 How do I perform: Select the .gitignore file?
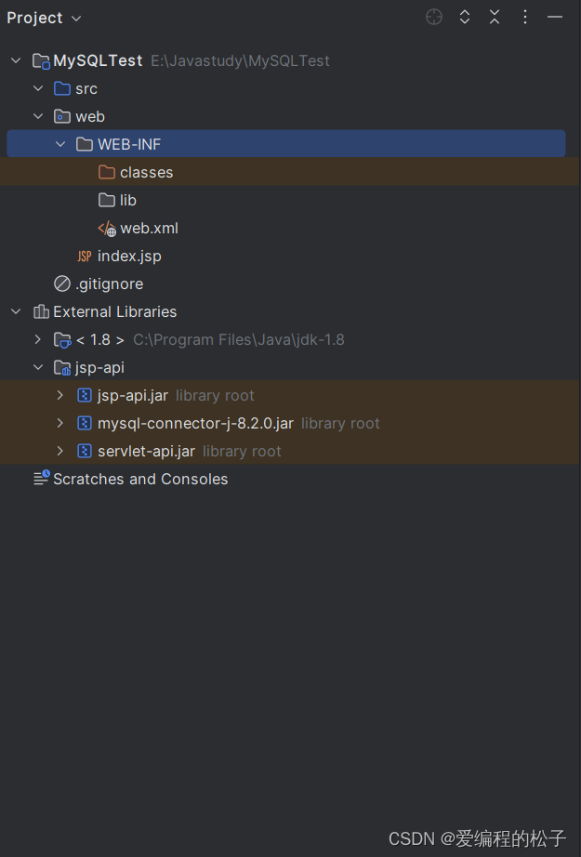[x=110, y=284]
